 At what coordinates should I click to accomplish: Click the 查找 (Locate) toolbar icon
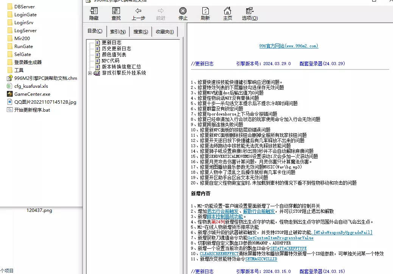pos(116,14)
